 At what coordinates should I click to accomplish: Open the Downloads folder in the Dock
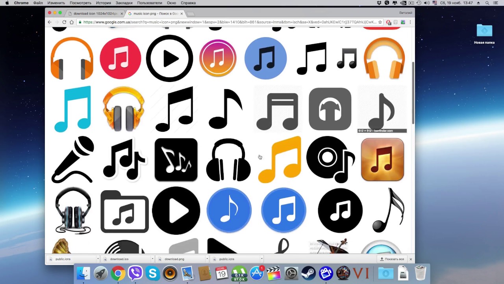pyautogui.click(x=385, y=273)
